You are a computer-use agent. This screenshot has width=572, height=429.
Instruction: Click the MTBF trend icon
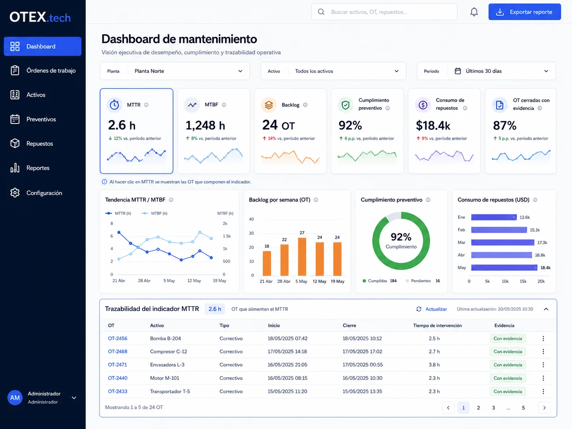(x=192, y=105)
